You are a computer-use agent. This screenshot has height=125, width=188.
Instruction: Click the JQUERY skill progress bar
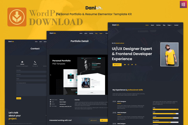(x=166, y=118)
